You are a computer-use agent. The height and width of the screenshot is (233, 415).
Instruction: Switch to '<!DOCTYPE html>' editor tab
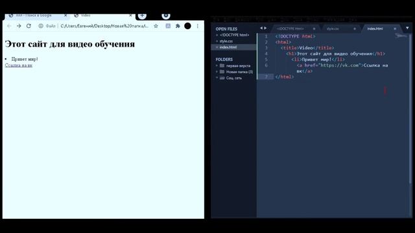point(290,28)
